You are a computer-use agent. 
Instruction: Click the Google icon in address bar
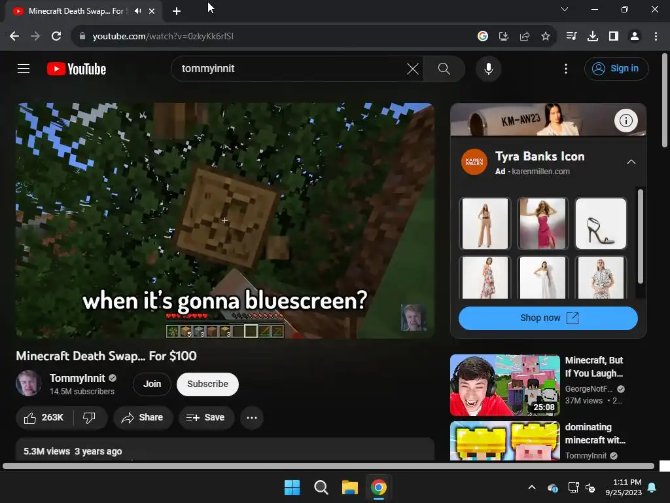click(x=482, y=37)
